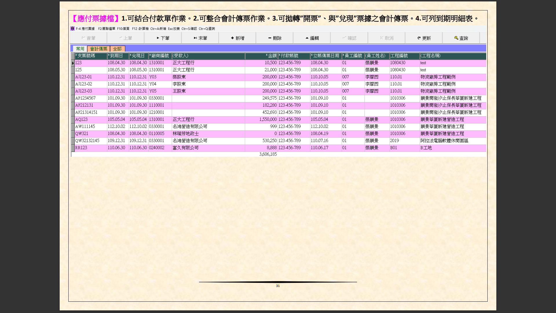Screen dimensions: 556x313
Task: Click project name 阿拉法電腦軟體休閒園區
Action: pos(453,141)
